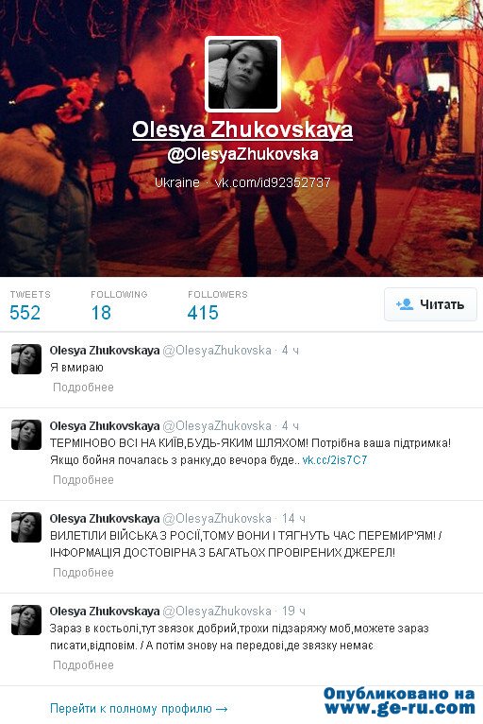
Task: Open the vk.cc/2is7C7 link in tweet
Action: [x=335, y=460]
